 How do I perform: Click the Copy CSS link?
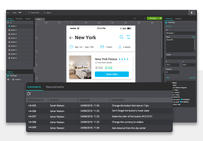click(x=192, y=78)
